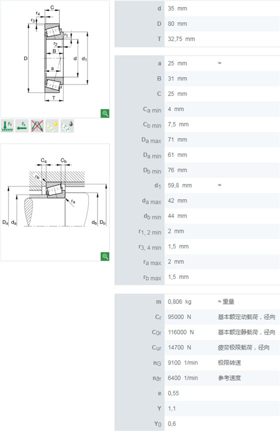The image size is (280, 431).
Task: Click the 61 mm Da min value
Action: point(177,155)
